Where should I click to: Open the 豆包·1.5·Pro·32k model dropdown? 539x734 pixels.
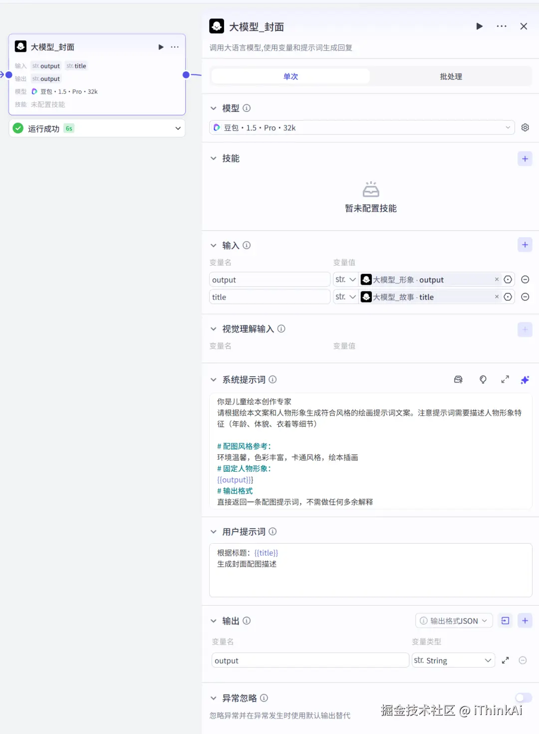pos(362,127)
